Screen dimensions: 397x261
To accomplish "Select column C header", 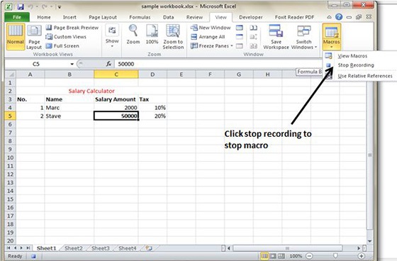I will pos(116,74).
